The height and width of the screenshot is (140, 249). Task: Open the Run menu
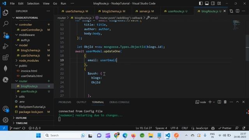click(x=63, y=3)
